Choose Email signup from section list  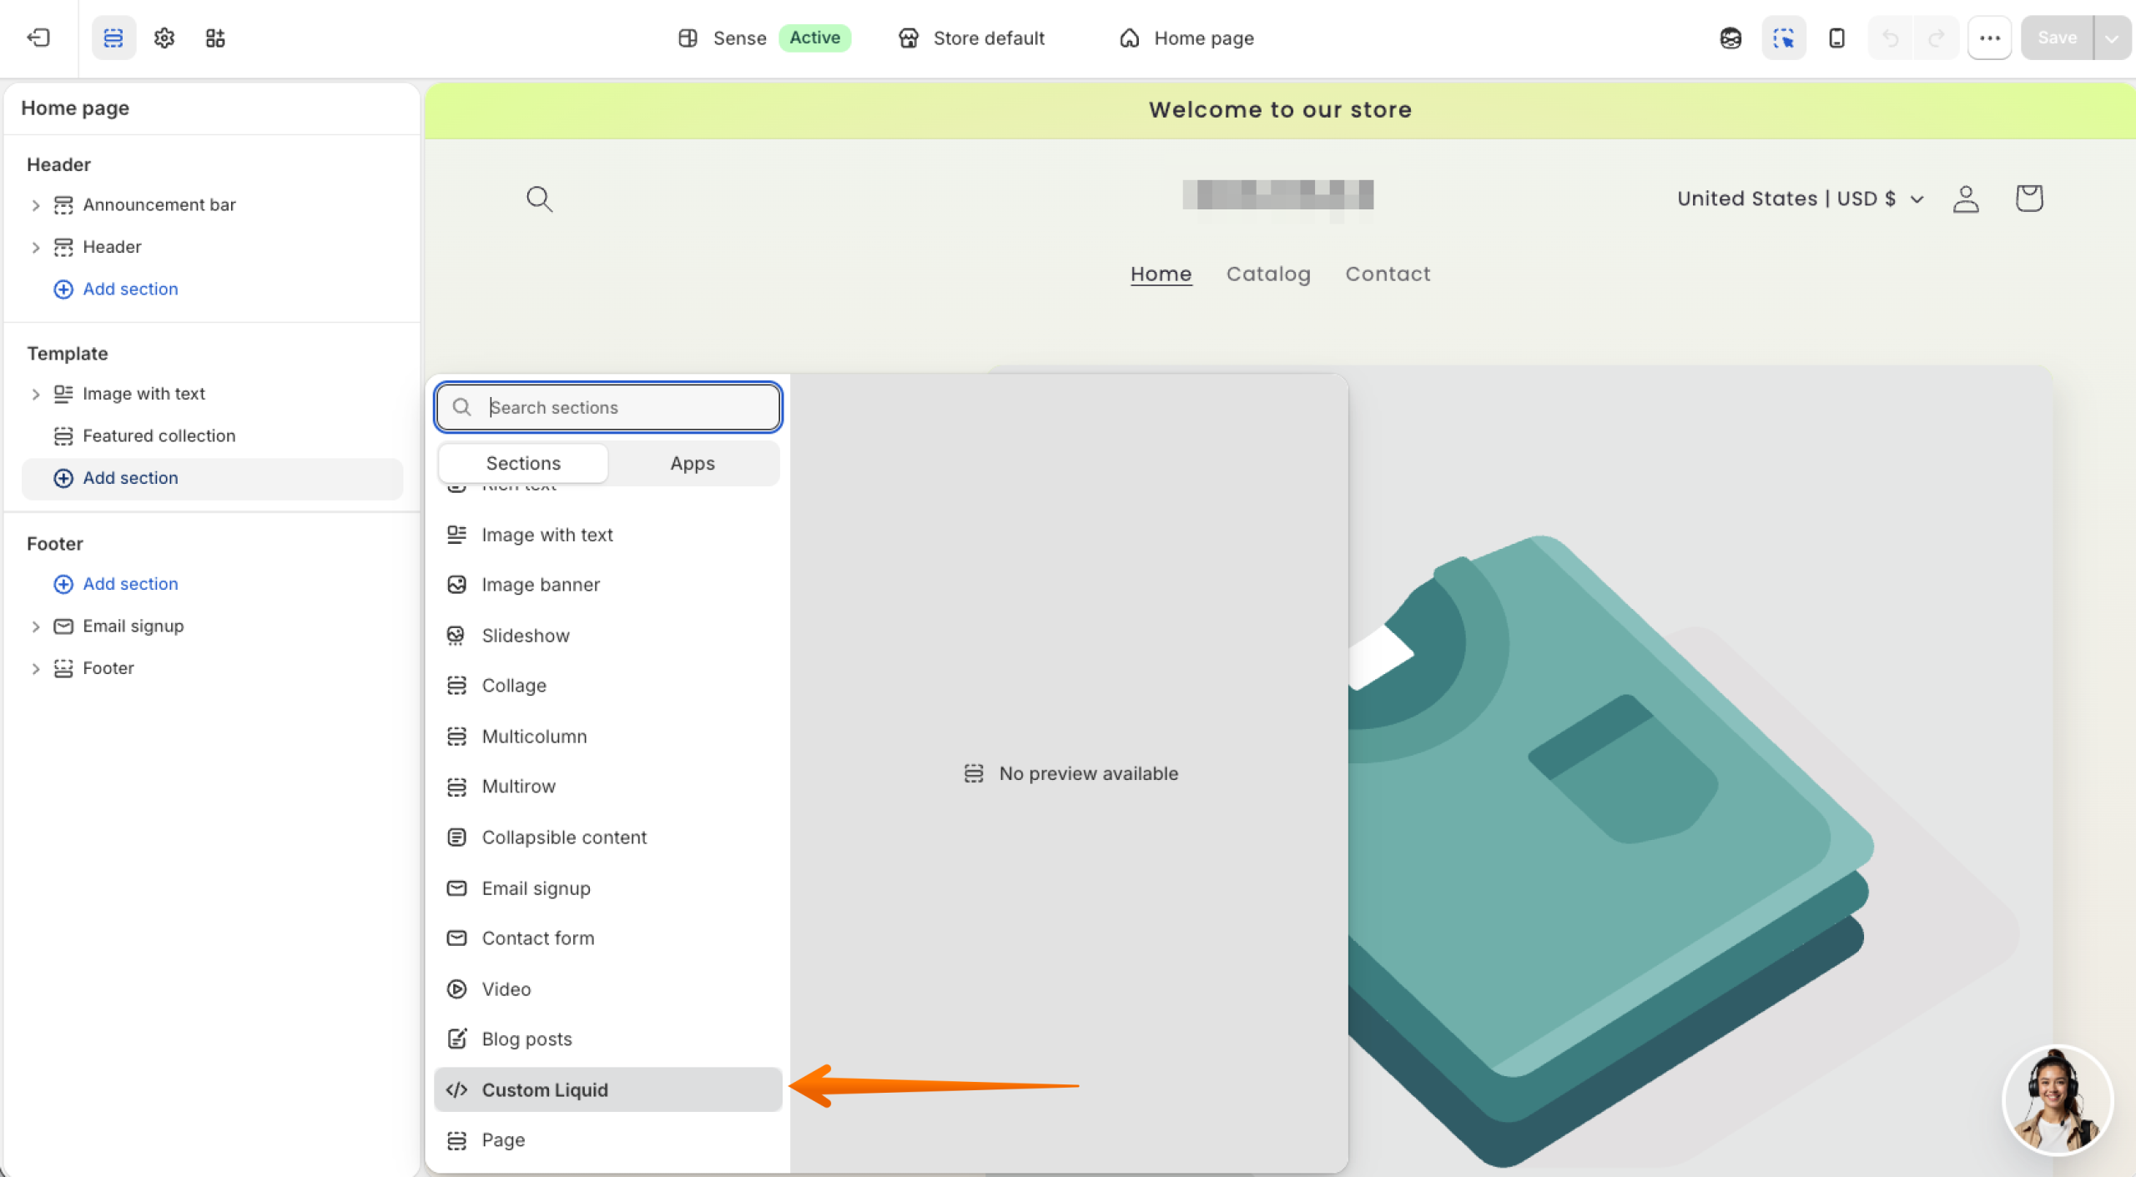(x=608, y=888)
